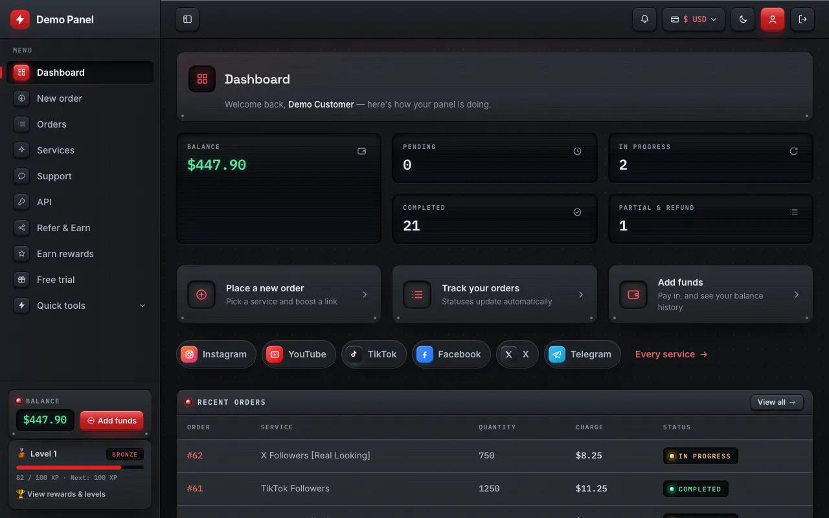Open the Place a new order card
The width and height of the screenshot is (829, 518).
(278, 294)
